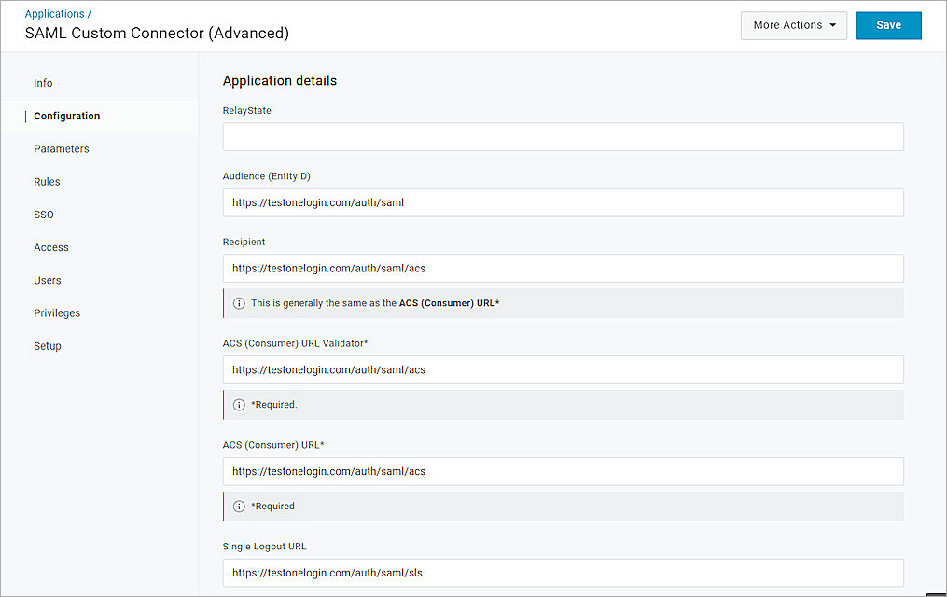
Task: Navigate to the Privileges section
Action: click(x=57, y=312)
